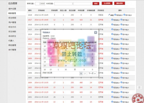
Task: Click period number 1617 in table
Action: point(30,20)
